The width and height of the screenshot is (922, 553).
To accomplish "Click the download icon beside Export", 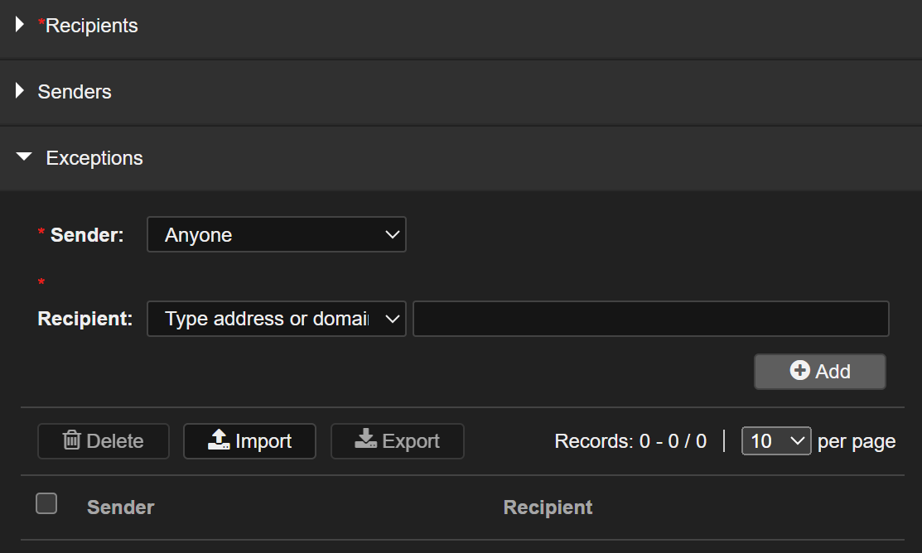I will pyautogui.click(x=366, y=440).
